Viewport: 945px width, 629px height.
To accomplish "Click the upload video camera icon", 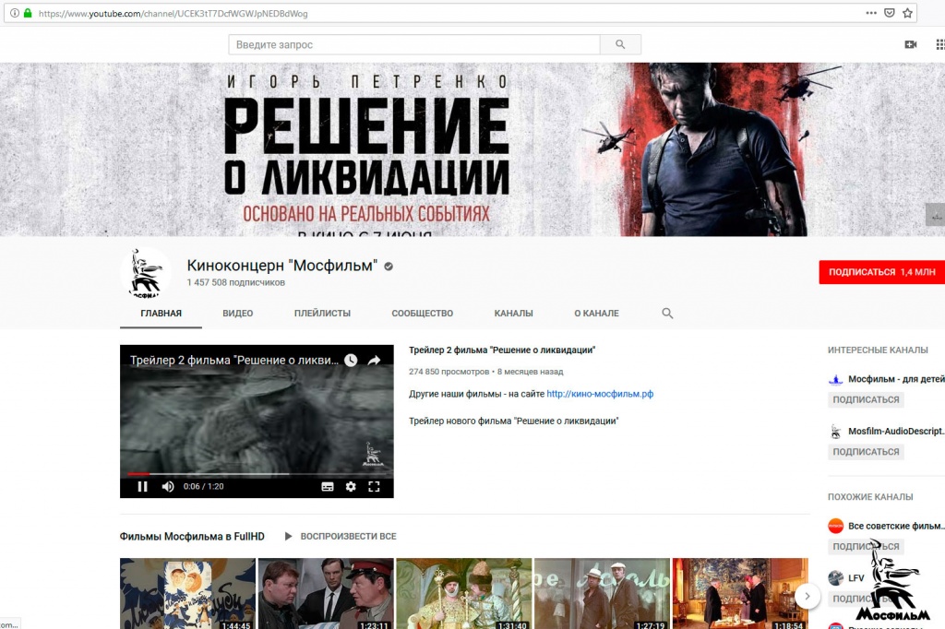I will 911,44.
